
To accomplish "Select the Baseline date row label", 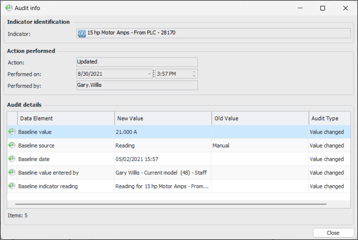I will [34, 159].
